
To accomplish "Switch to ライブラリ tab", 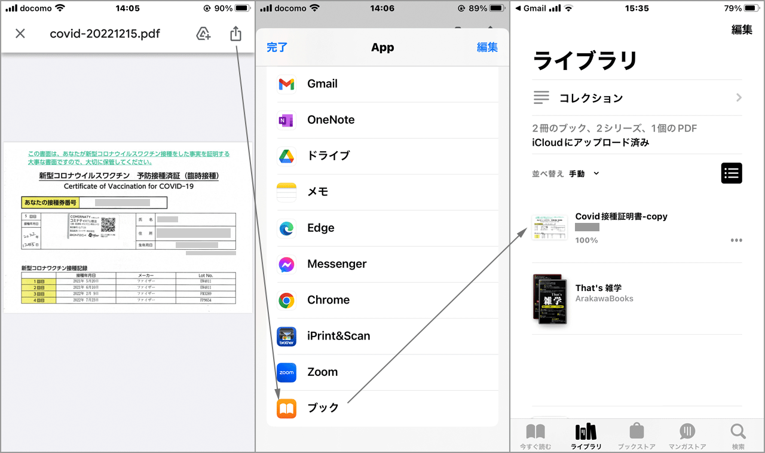I will 586,436.
